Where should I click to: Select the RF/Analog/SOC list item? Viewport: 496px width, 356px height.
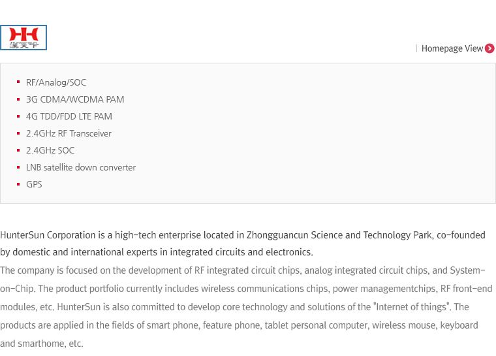56,83
